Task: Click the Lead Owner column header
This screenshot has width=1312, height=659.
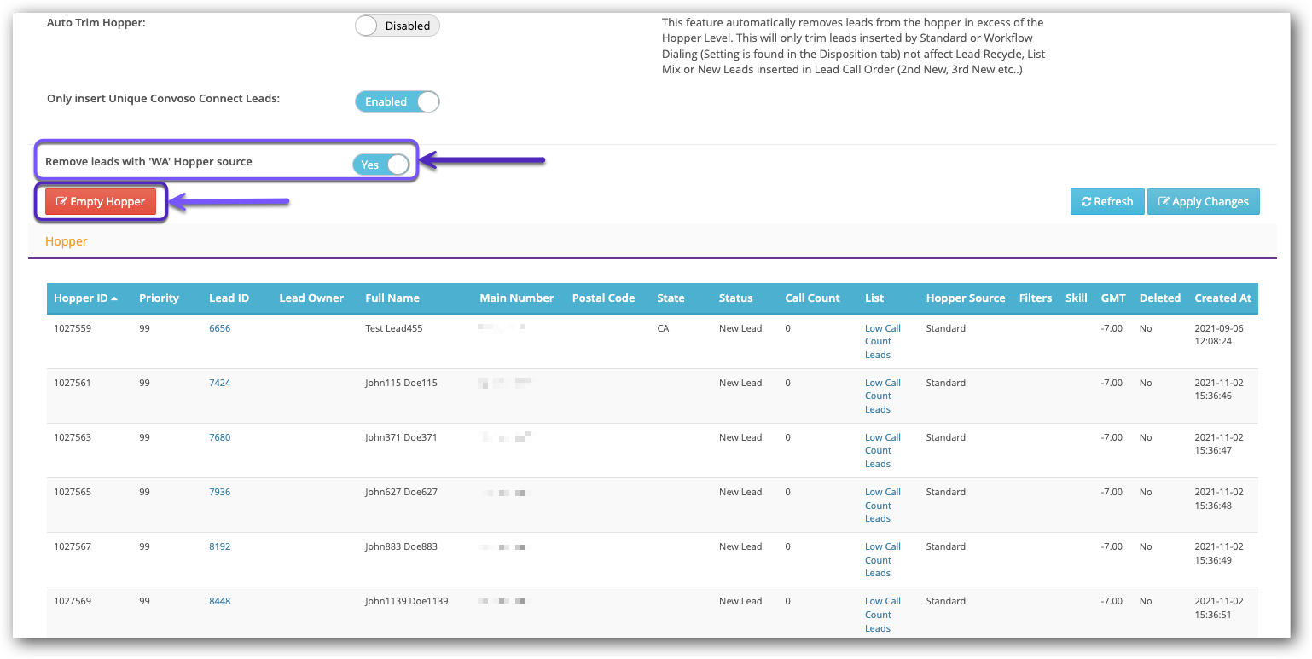Action: click(x=311, y=298)
